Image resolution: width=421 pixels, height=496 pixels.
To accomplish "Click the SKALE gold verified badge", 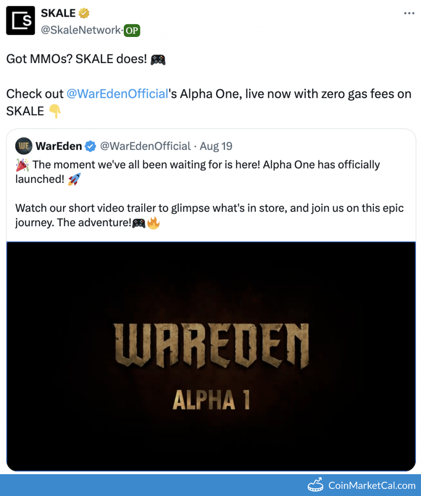I will click(84, 13).
